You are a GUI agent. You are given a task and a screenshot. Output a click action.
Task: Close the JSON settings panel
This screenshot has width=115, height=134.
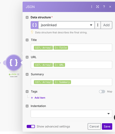[110, 7]
